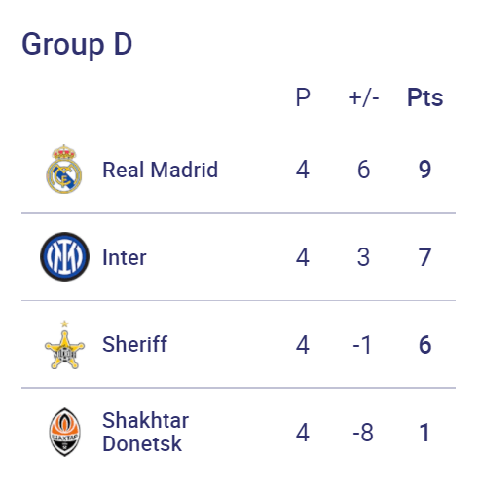Image resolution: width=479 pixels, height=495 pixels.
Task: Click the Group D heading
Action: point(77,45)
